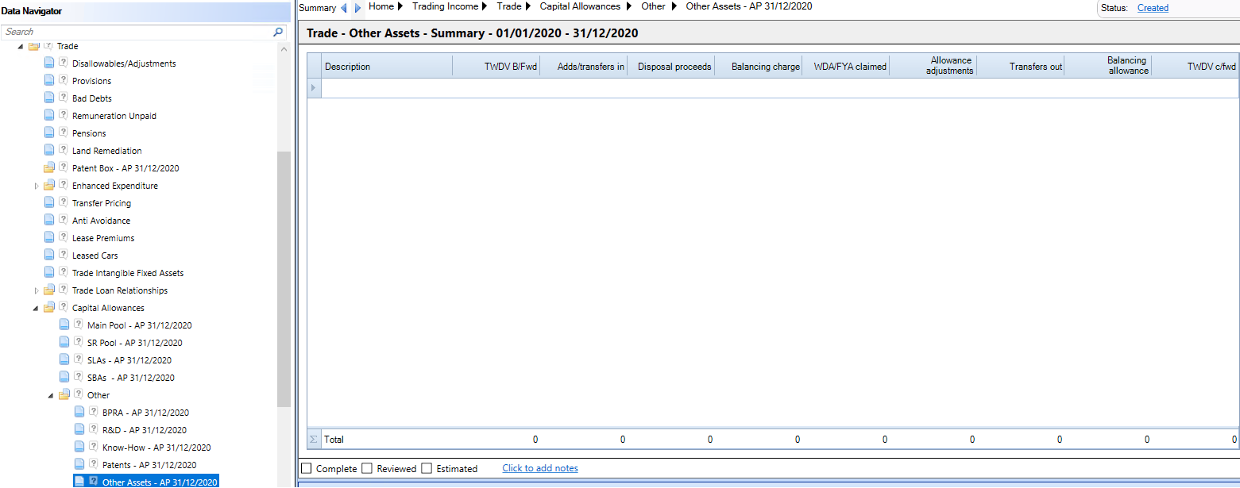Open the Click to add notes link

coord(540,468)
